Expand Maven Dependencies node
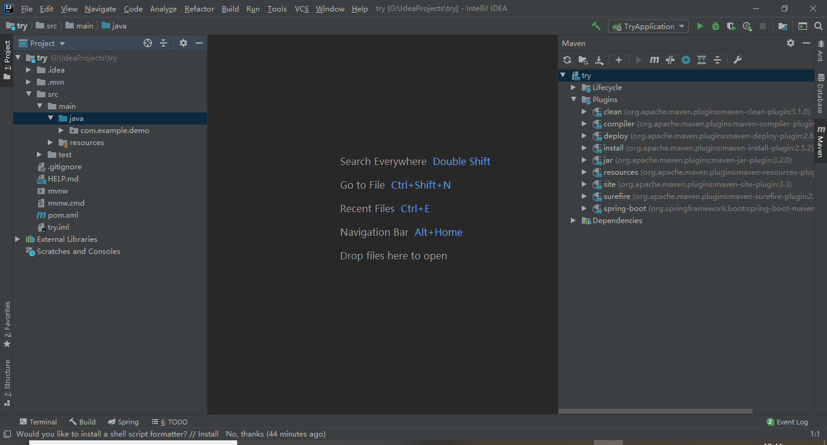 pyautogui.click(x=573, y=221)
